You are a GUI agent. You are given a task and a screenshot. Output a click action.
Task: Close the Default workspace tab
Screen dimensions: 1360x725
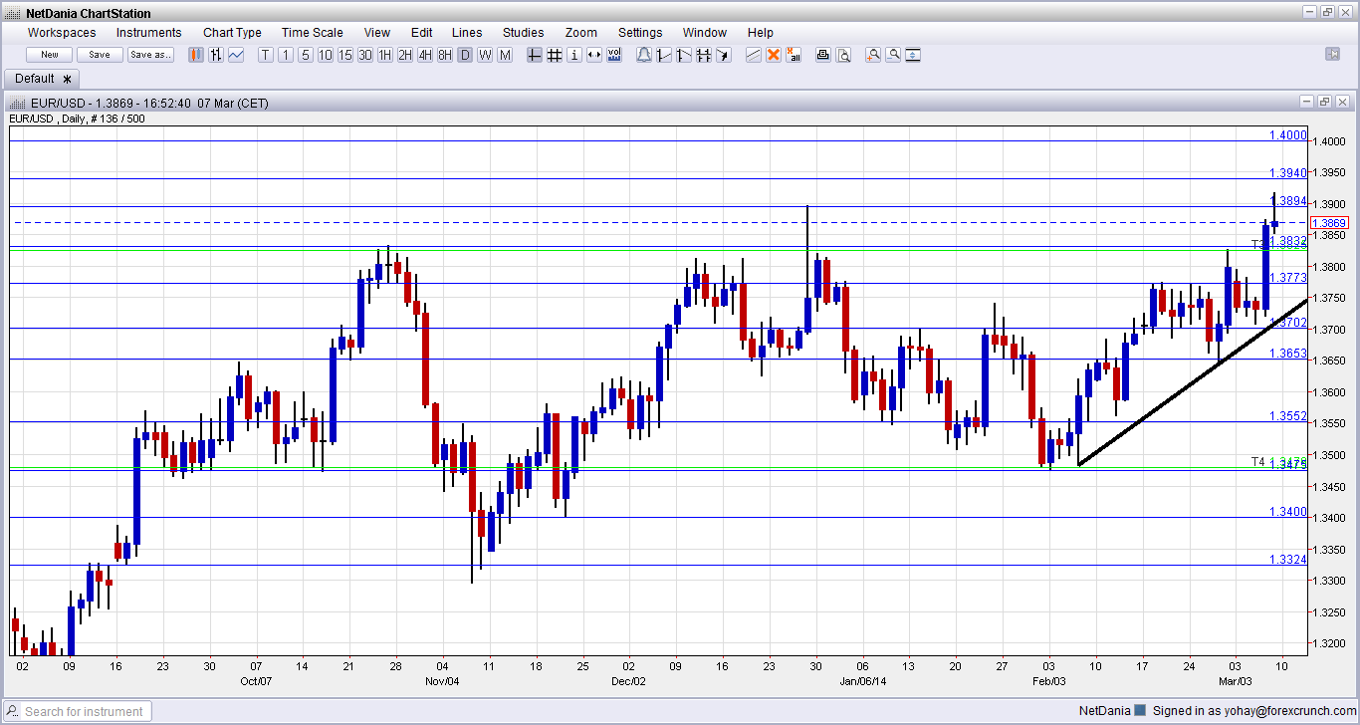[x=68, y=79]
